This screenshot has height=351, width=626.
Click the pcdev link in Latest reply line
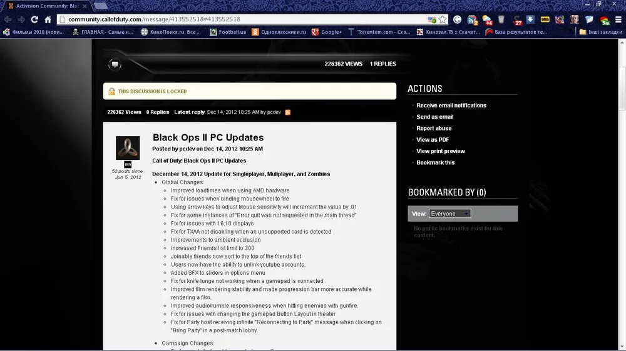point(274,112)
